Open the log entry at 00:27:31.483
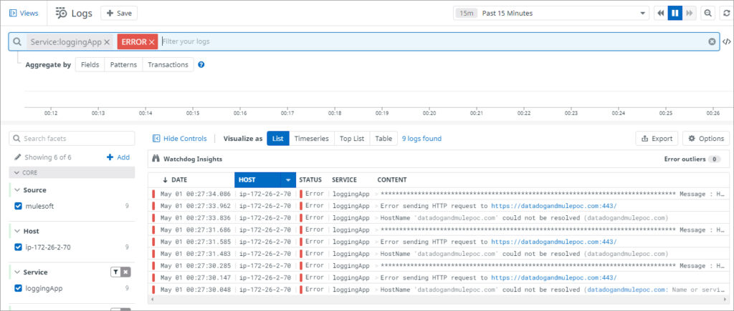734x311 pixels. [439, 254]
